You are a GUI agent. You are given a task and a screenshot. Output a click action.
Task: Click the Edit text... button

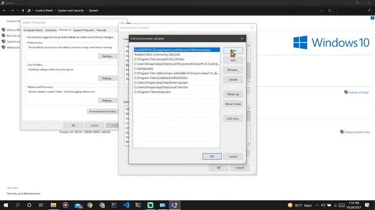[233, 118]
